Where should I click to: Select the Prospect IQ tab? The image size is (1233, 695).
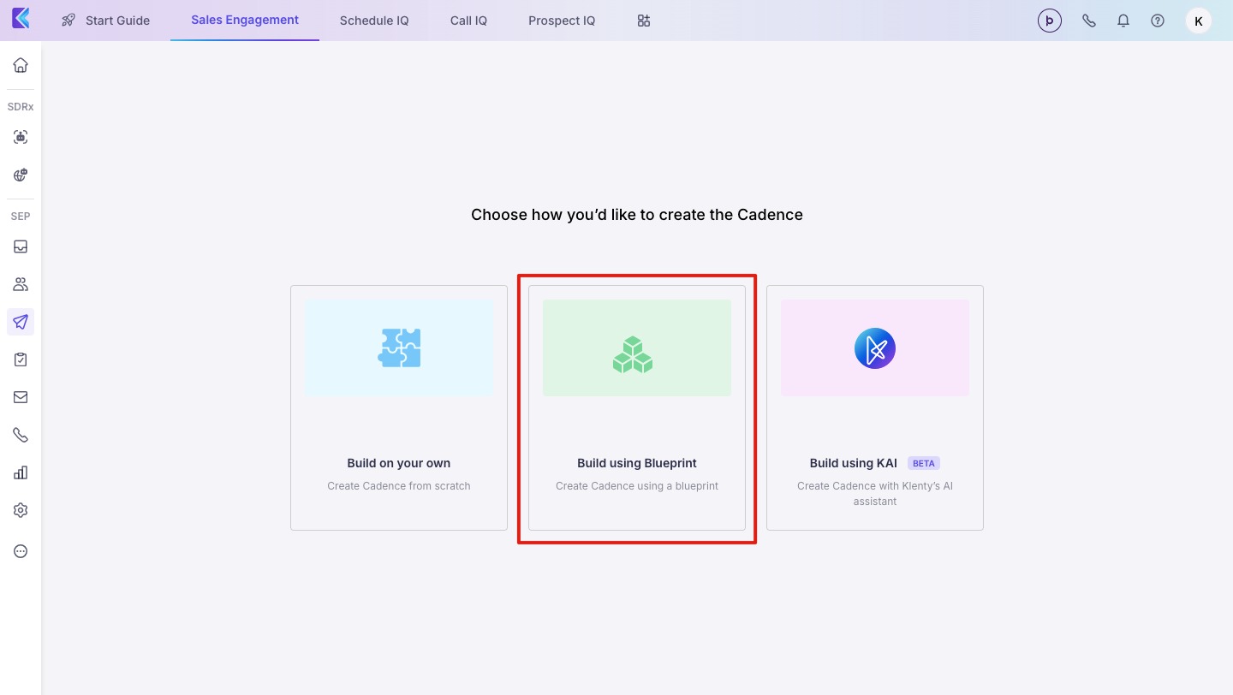coord(562,21)
